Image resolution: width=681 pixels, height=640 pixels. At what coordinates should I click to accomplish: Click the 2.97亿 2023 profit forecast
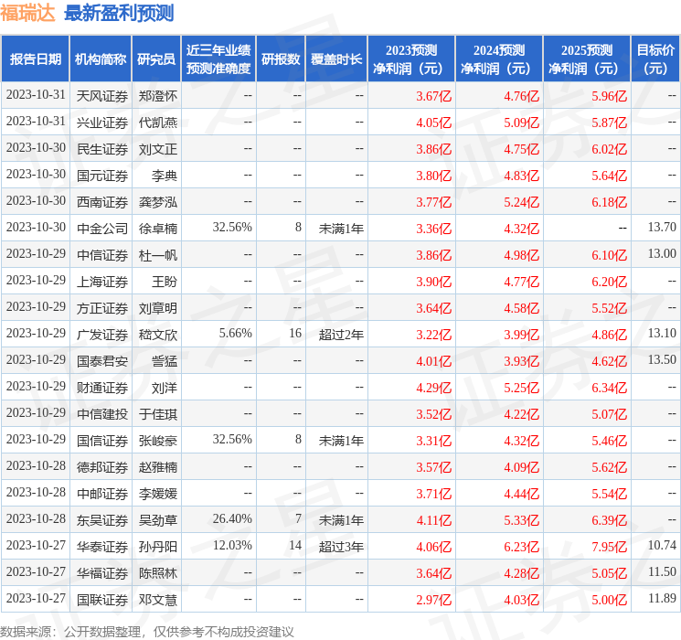coord(433,599)
